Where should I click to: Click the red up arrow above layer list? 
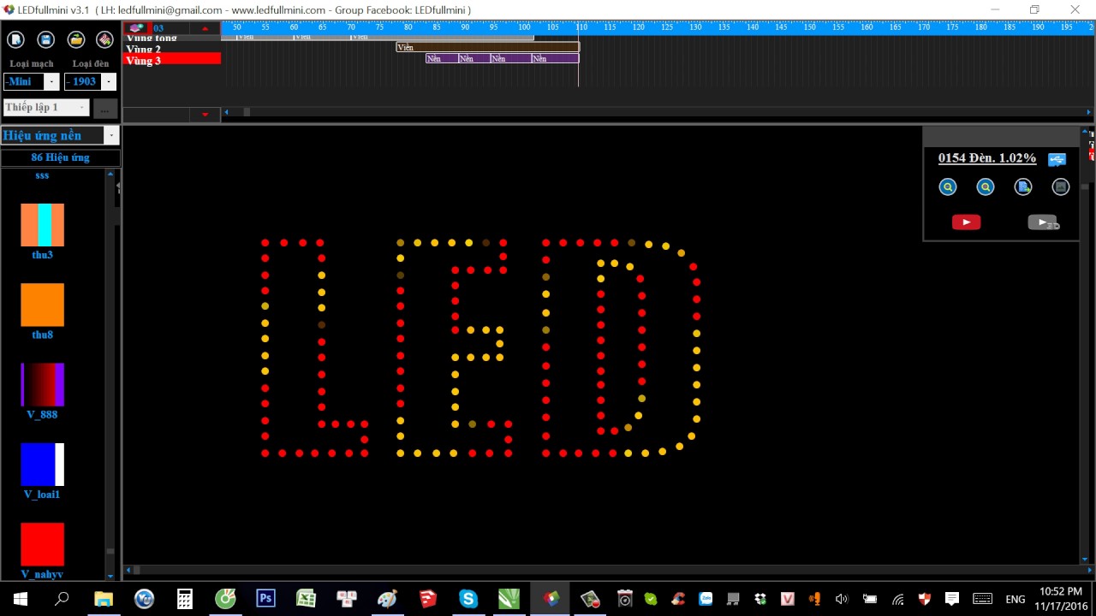point(205,28)
